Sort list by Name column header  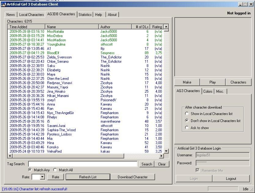72,27
